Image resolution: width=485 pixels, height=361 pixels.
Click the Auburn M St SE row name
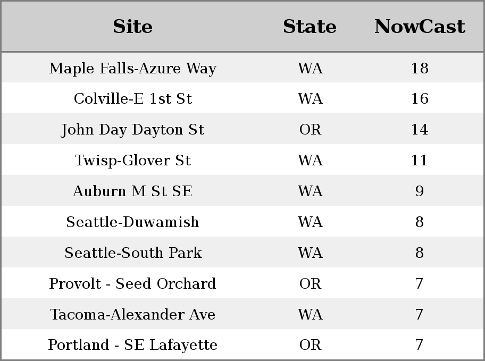132,191
